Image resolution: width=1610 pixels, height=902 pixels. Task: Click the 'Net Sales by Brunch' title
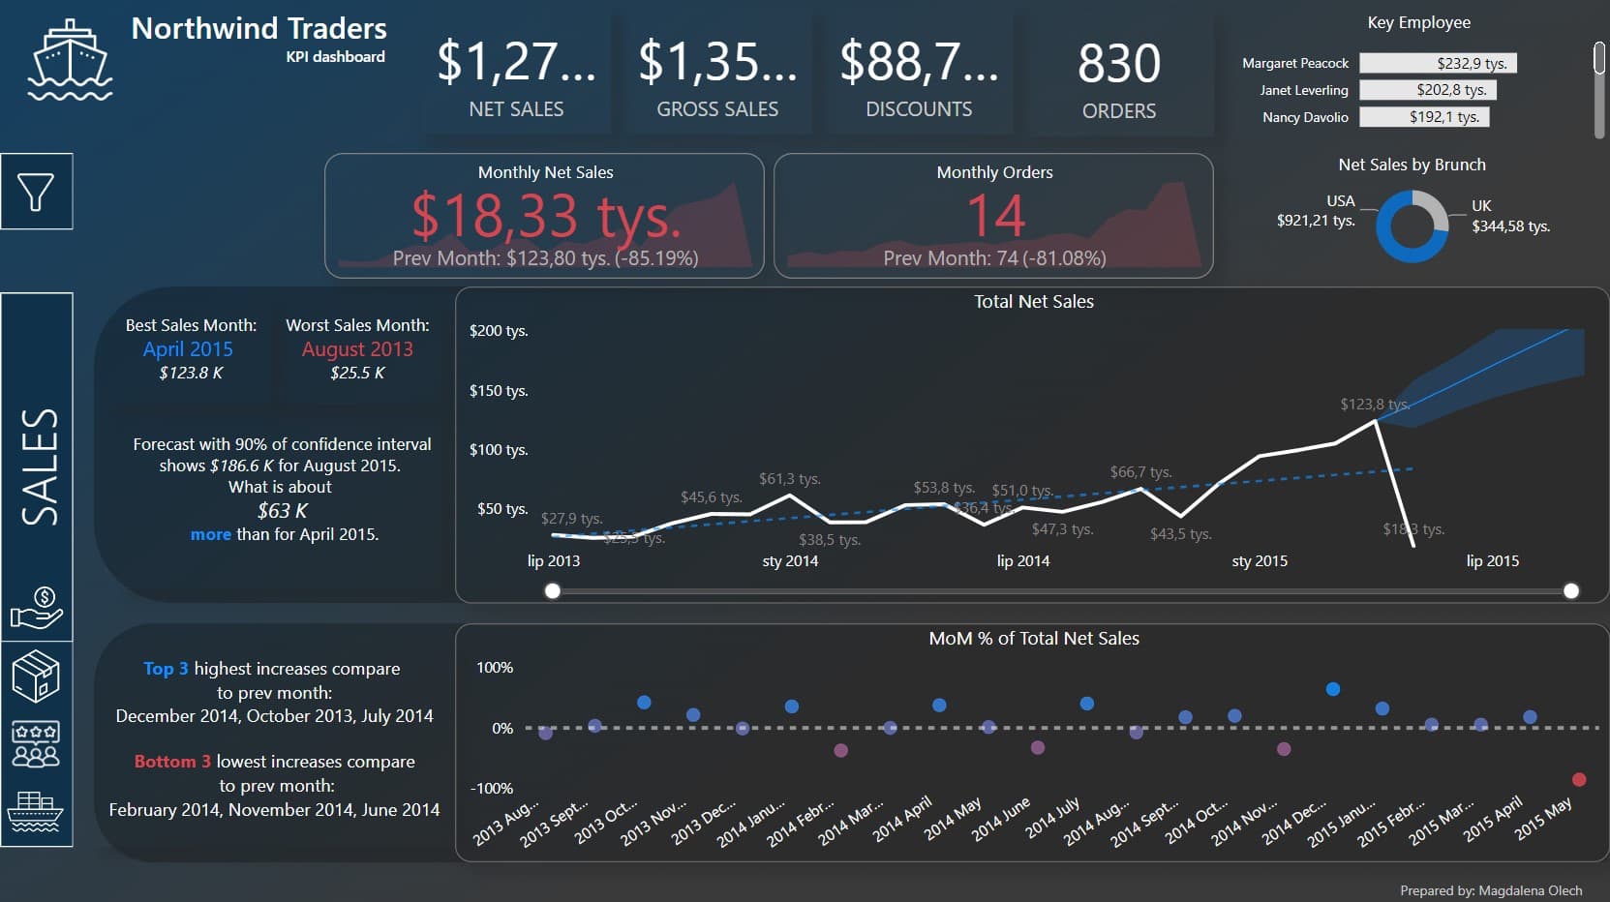tap(1412, 165)
